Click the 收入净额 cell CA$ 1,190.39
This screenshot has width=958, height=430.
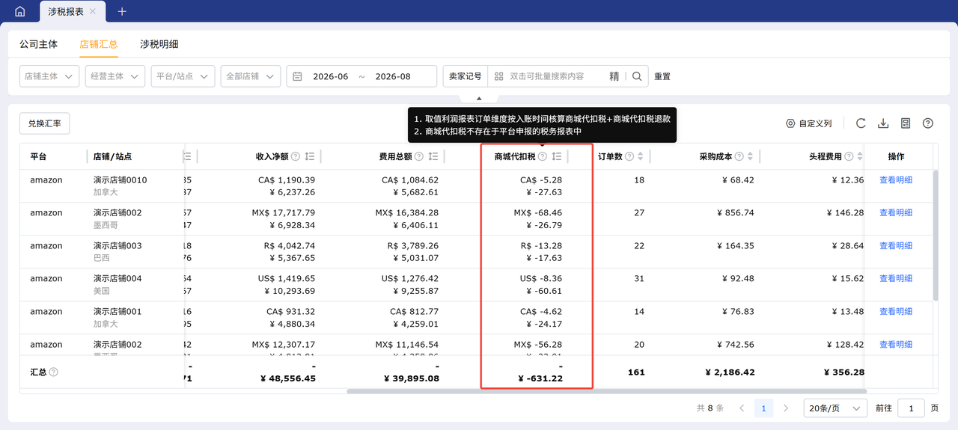(x=287, y=180)
